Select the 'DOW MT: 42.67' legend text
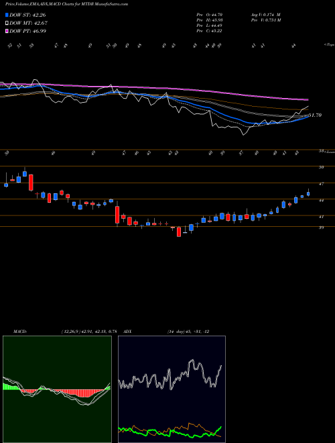Screen dimensions: 335x443 click(x=28, y=23)
